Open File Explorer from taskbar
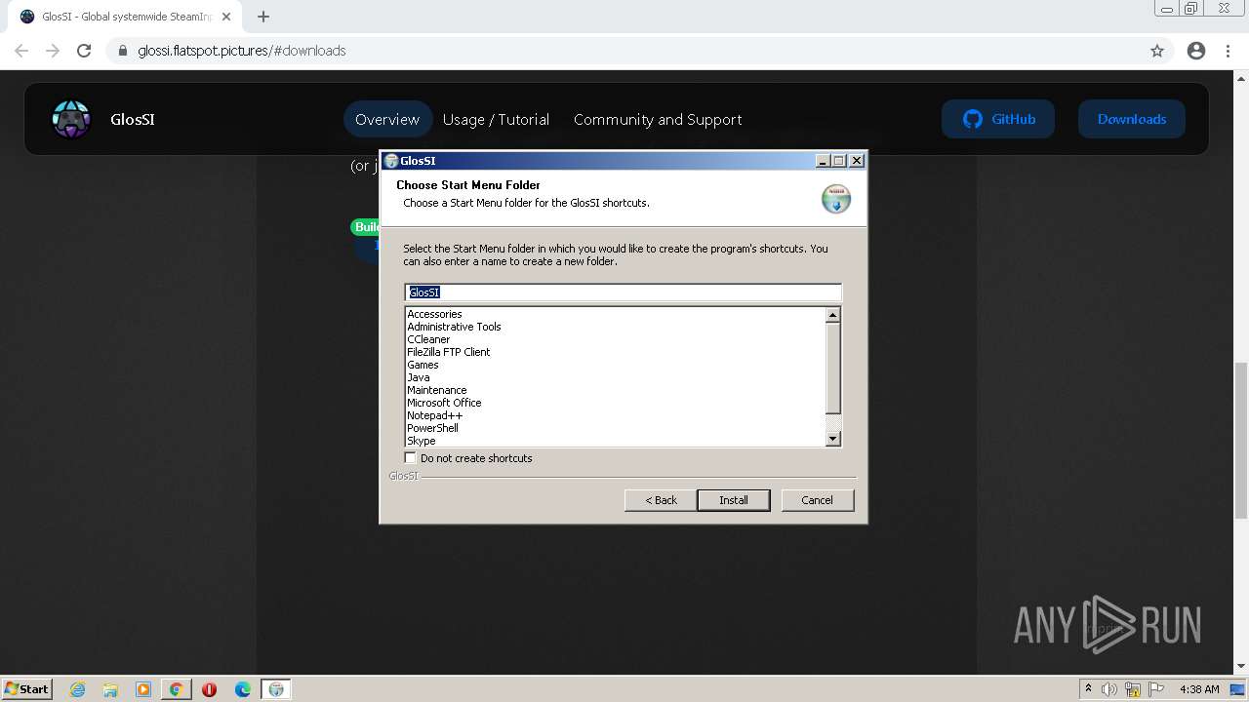Image resolution: width=1249 pixels, height=702 pixels. pyautogui.click(x=110, y=689)
